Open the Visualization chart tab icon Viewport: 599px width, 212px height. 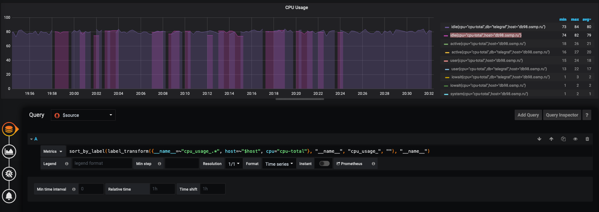click(9, 151)
